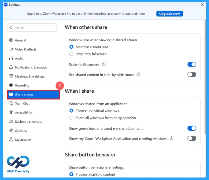Open Meetings & webinars settings label
The height and width of the screenshot is (180, 209).
pyautogui.click(x=30, y=76)
